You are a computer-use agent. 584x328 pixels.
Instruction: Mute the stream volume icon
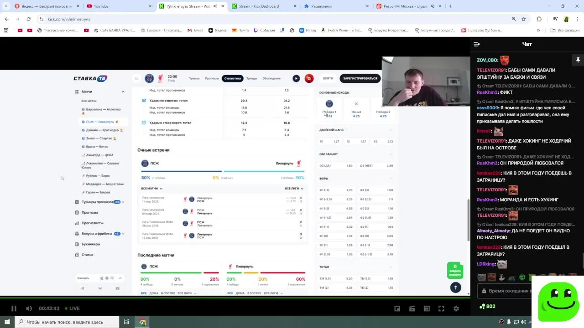click(x=29, y=308)
